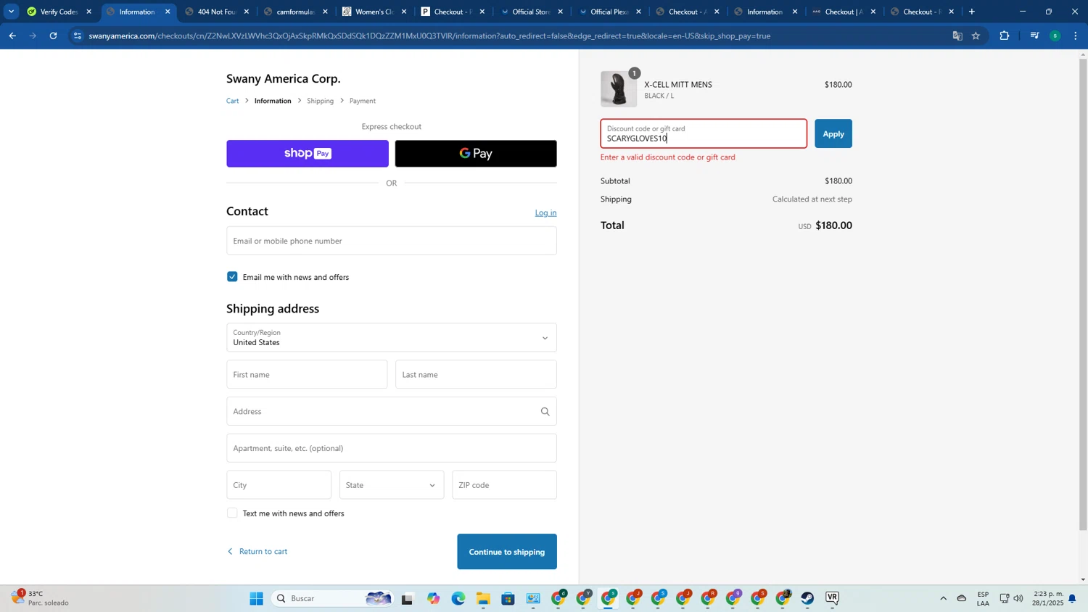Open the VR app on the taskbar
The height and width of the screenshot is (612, 1088).
(832, 598)
